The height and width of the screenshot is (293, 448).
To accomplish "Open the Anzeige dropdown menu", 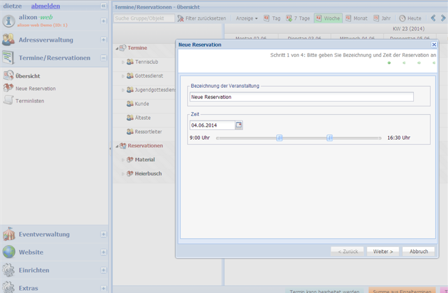I will pos(246,18).
